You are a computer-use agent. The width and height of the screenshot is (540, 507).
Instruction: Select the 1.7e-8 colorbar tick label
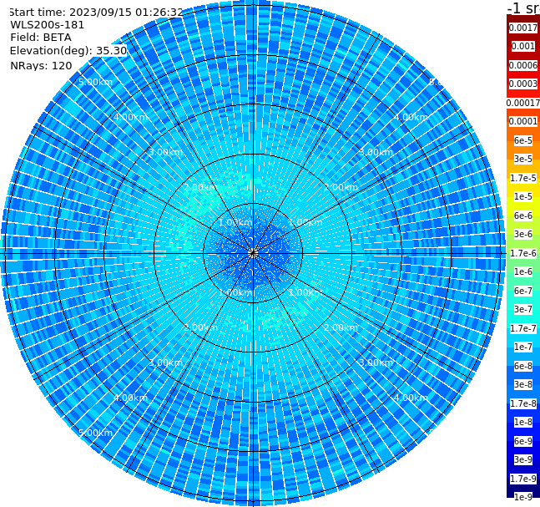point(523,403)
